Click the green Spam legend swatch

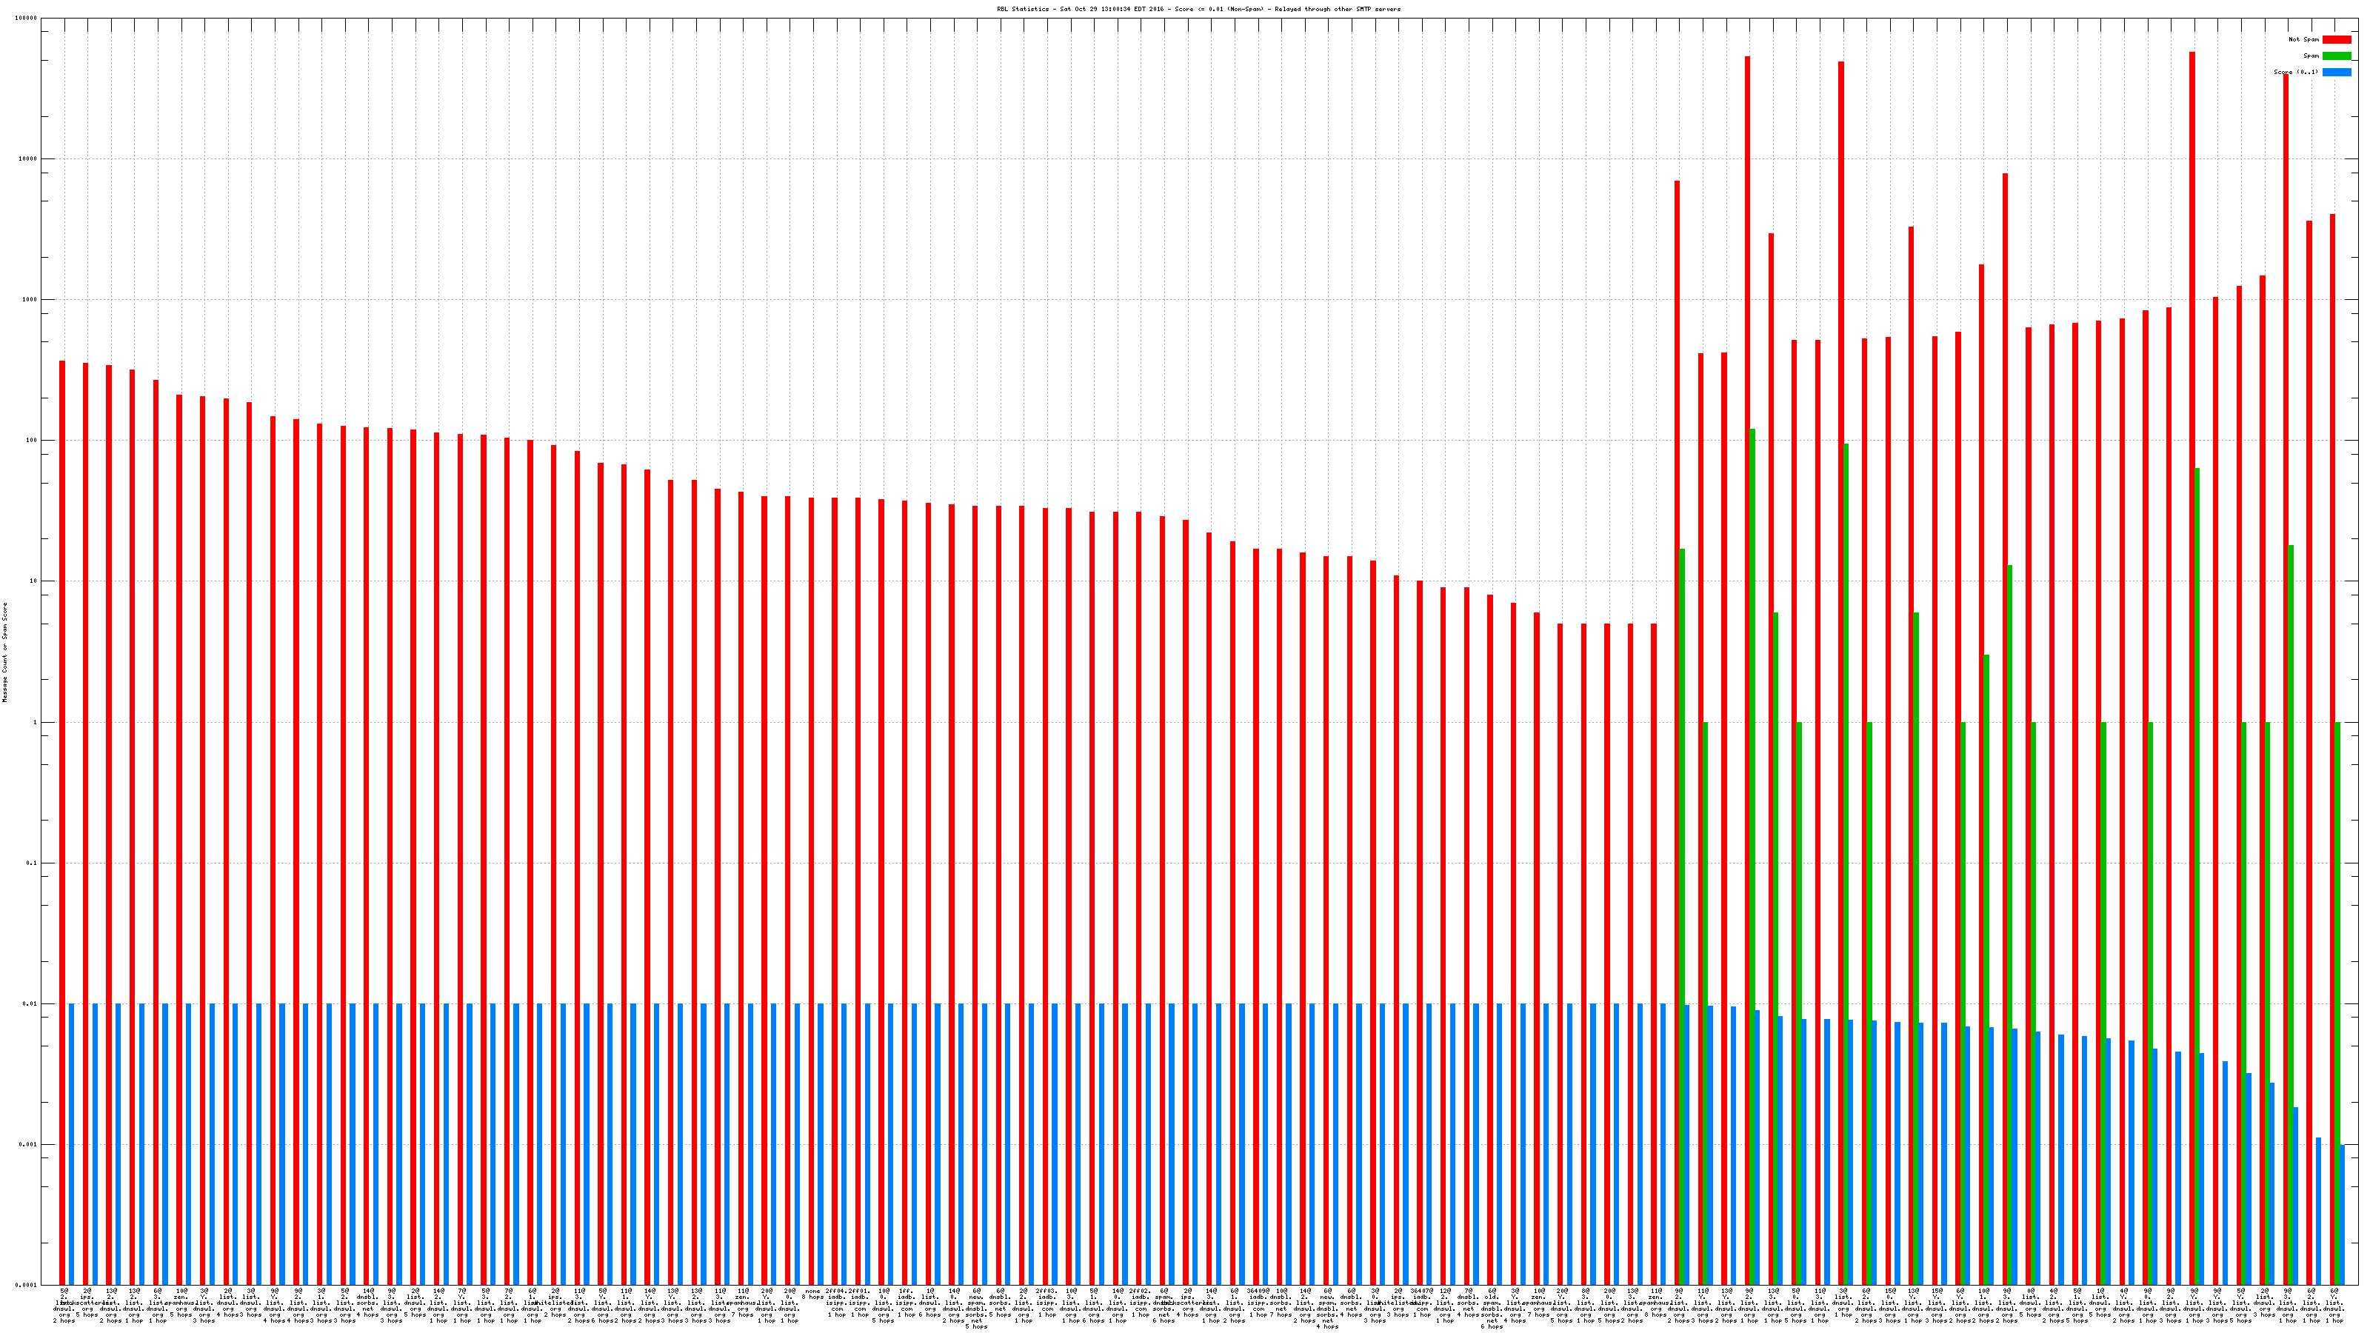(x=2336, y=56)
